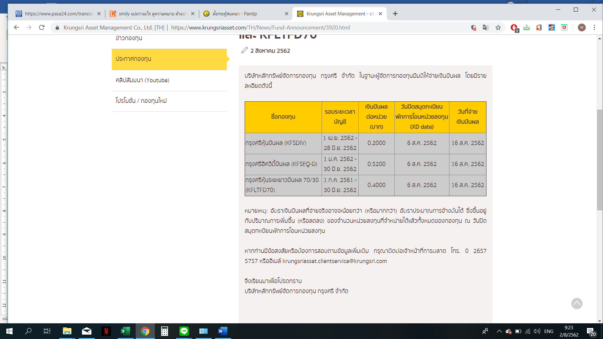Open Windows taskbar search
The image size is (603, 339).
(x=28, y=331)
